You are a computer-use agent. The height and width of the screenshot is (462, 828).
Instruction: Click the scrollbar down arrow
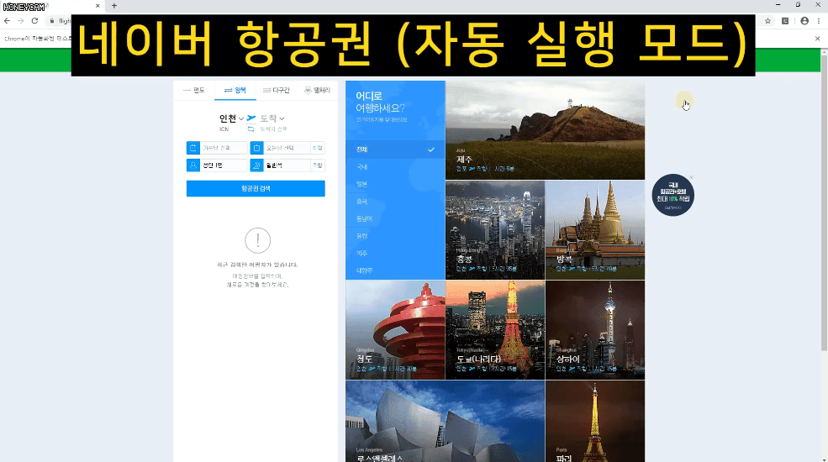(x=824, y=459)
